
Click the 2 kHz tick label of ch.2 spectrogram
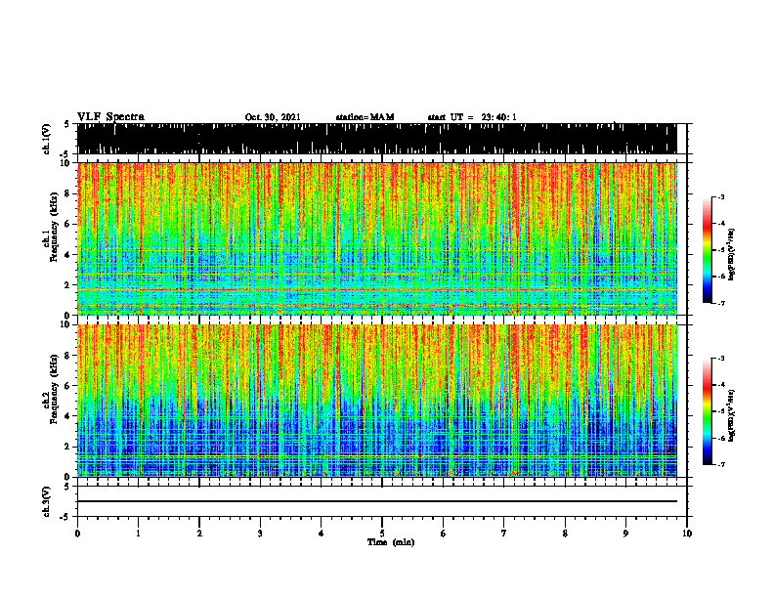[68, 447]
